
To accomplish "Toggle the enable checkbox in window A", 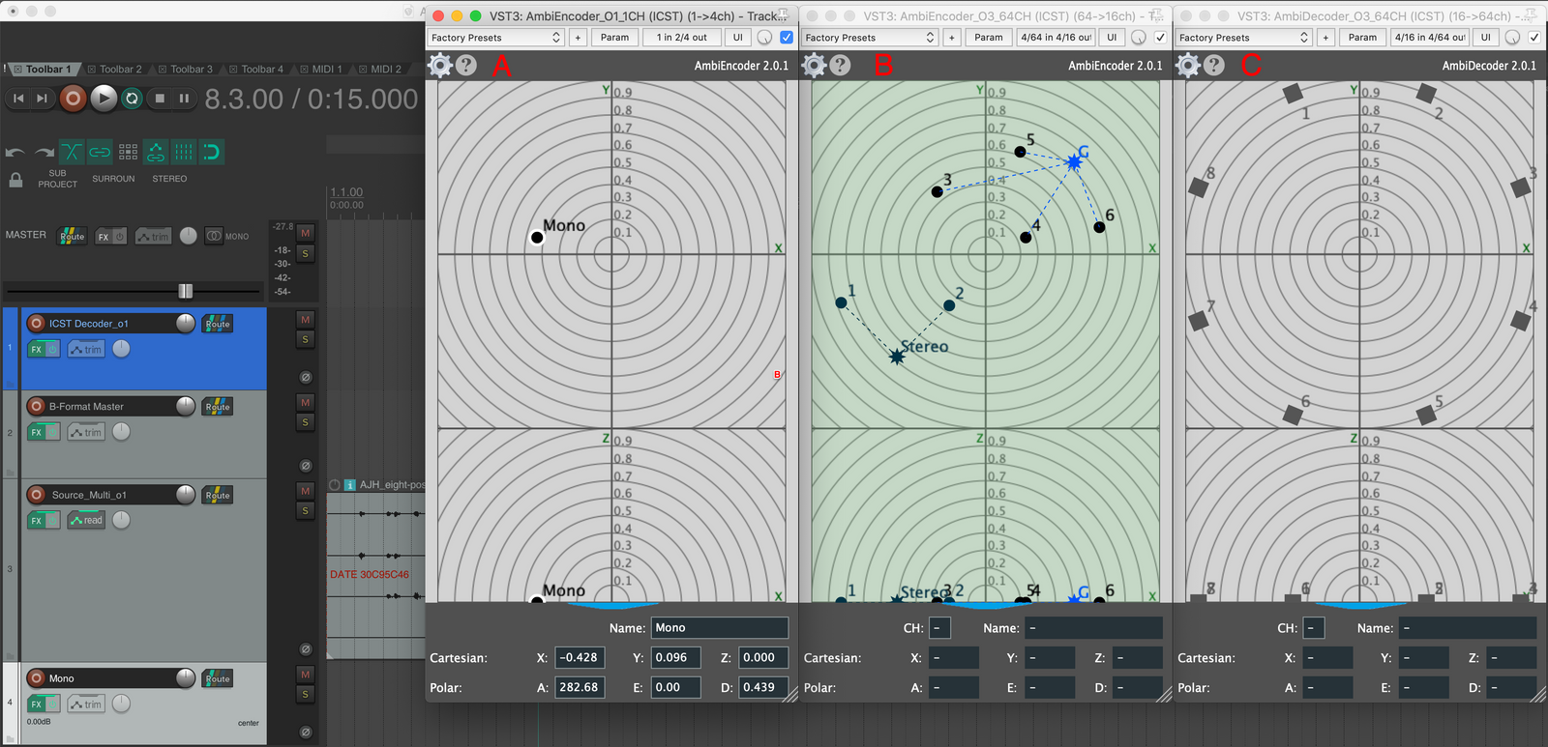I will (x=786, y=37).
